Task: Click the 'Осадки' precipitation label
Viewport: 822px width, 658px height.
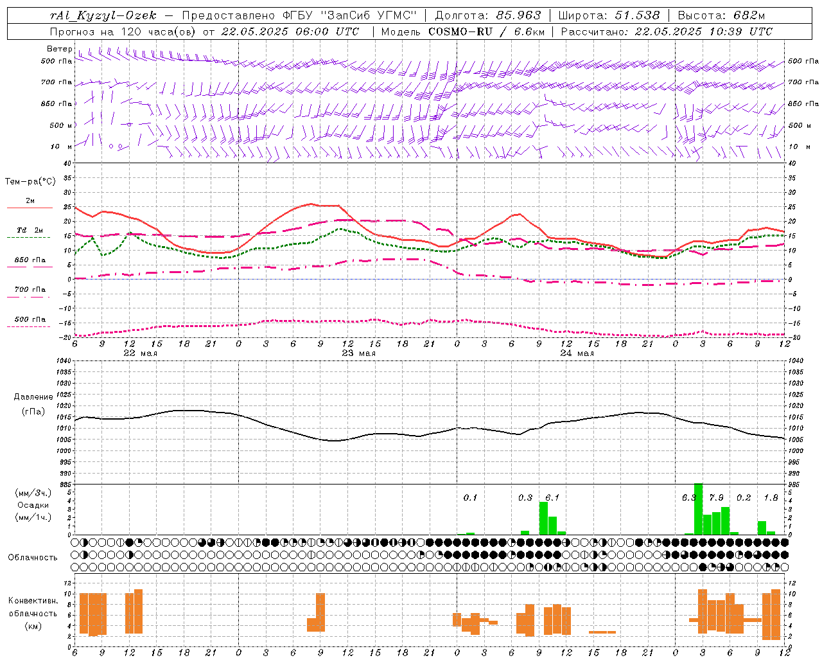Action: pos(33,505)
